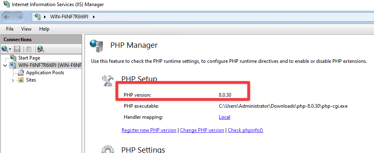
Task: Select the PHP executable path text
Action: pyautogui.click(x=283, y=106)
